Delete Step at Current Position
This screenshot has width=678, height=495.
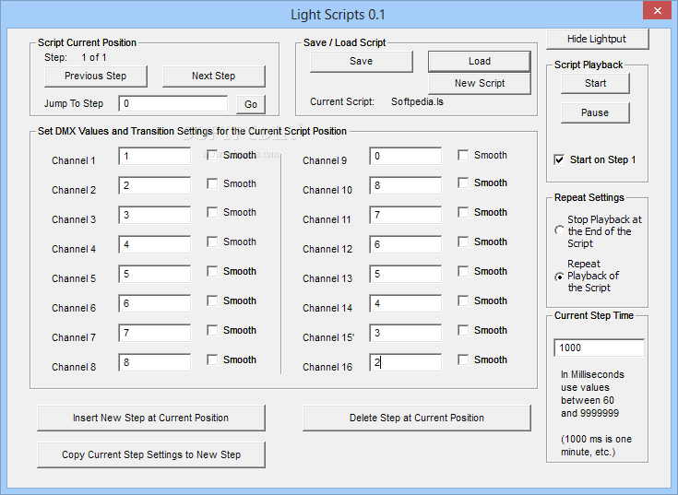pos(416,418)
